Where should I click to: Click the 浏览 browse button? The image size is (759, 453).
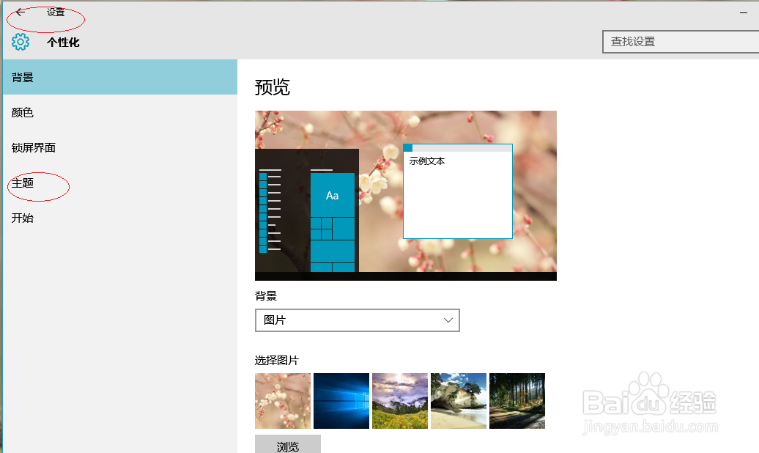(x=287, y=444)
